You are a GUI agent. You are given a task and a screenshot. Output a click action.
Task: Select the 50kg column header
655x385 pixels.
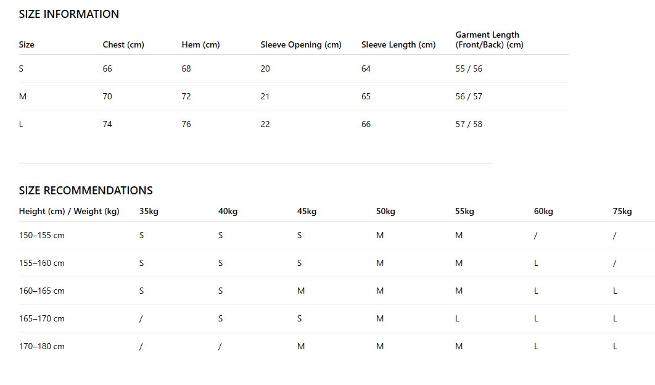click(x=385, y=212)
